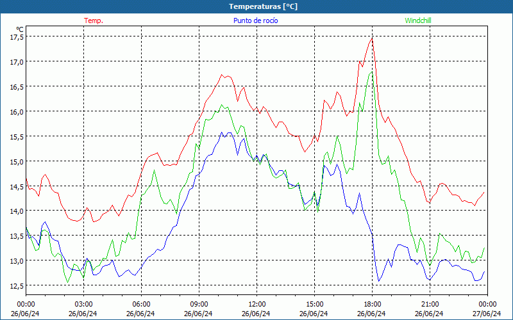Click the 16,0 y-axis value
Image resolution: width=513 pixels, height=320 pixels.
coord(17,112)
